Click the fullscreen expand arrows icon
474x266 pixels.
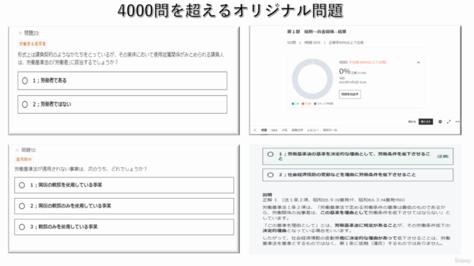pyautogui.click(x=449, y=121)
